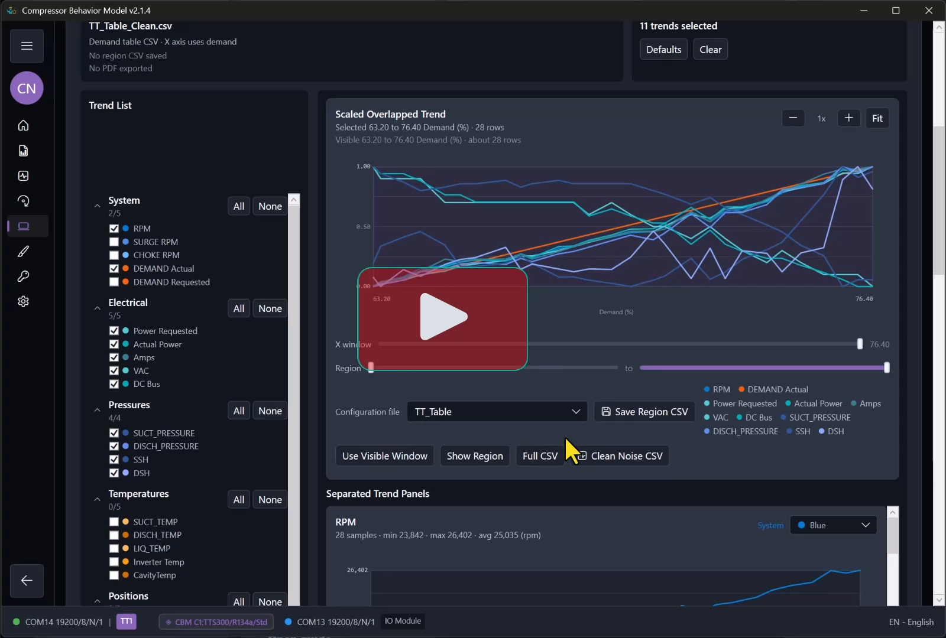Screen dimensions: 946x638
Task: Open the key sidebar icon
Action: point(23,276)
